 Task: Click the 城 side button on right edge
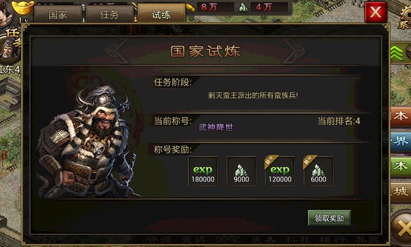click(400, 191)
